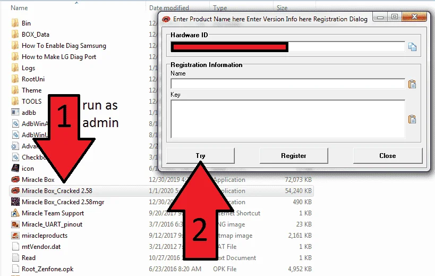Click the Bin folder name
The image size is (435, 276).
(27, 23)
